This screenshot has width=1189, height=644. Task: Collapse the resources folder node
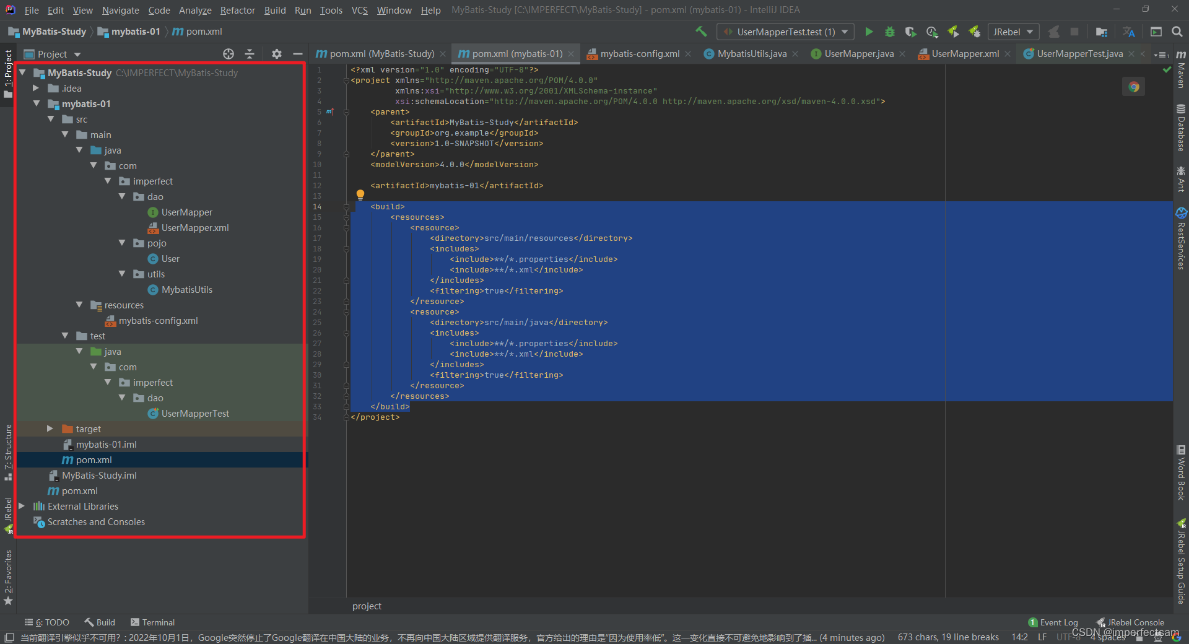[79, 305]
